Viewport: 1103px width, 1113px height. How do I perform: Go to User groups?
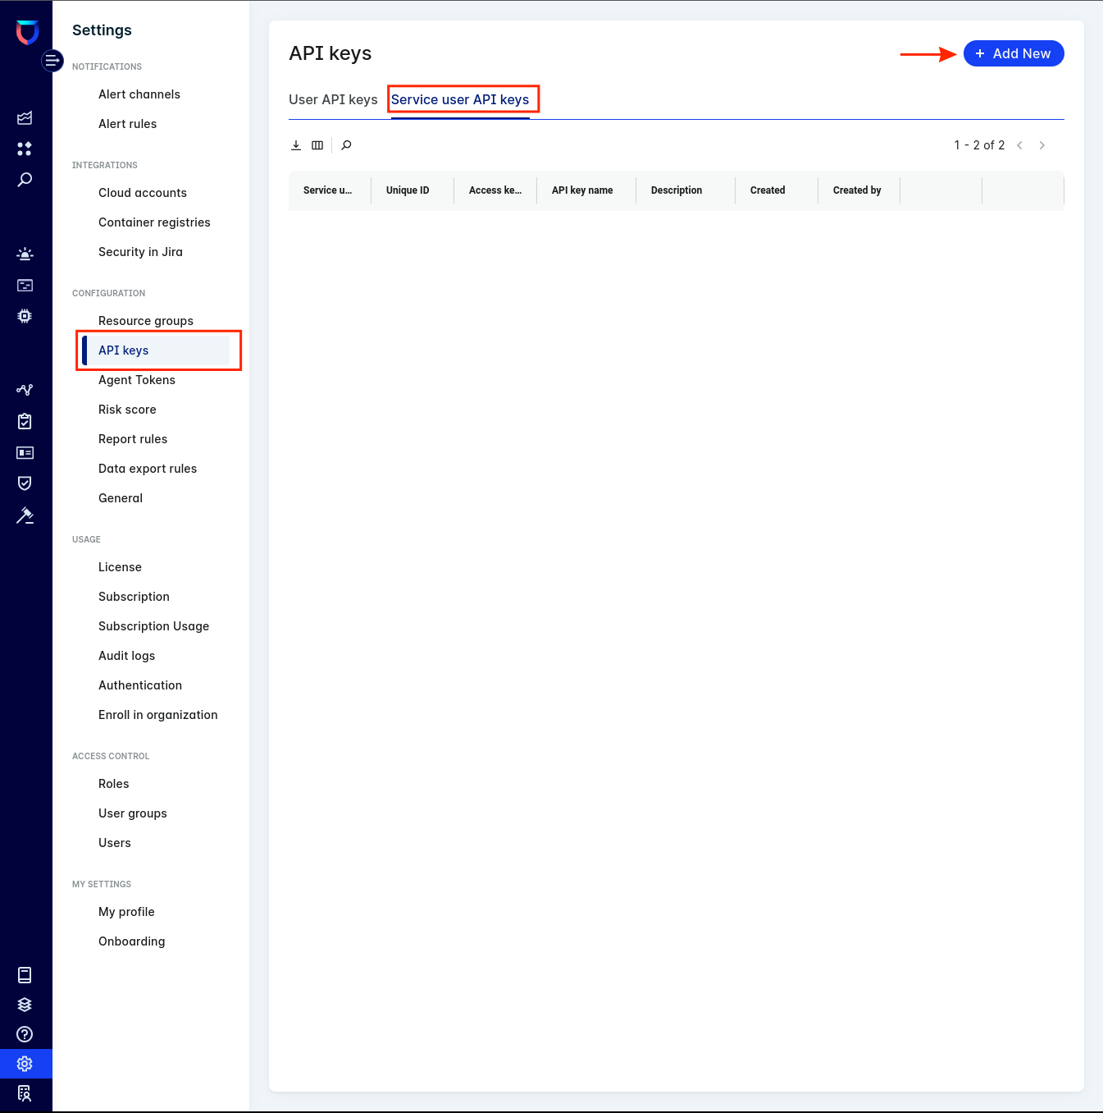tap(133, 813)
